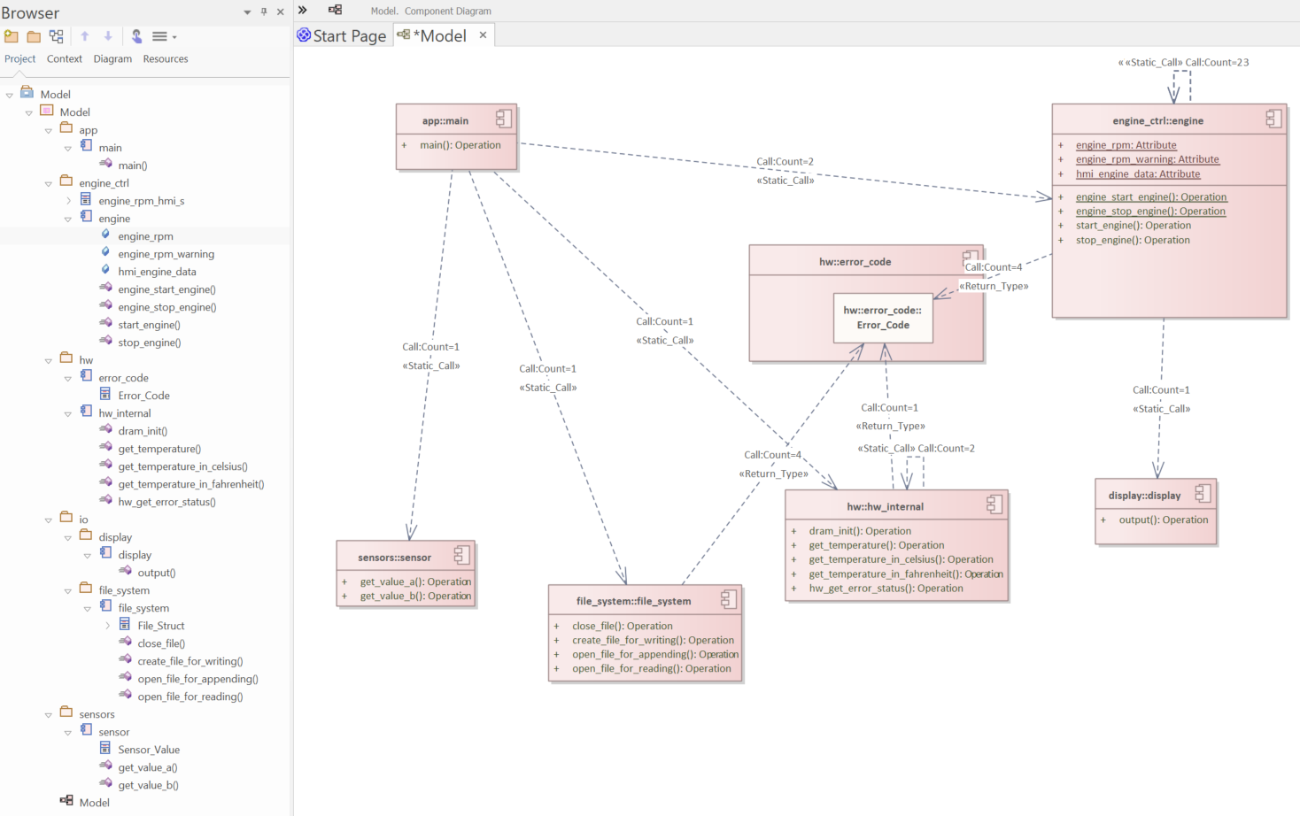Collapse the engine_ctrl package node

pyautogui.click(x=49, y=184)
